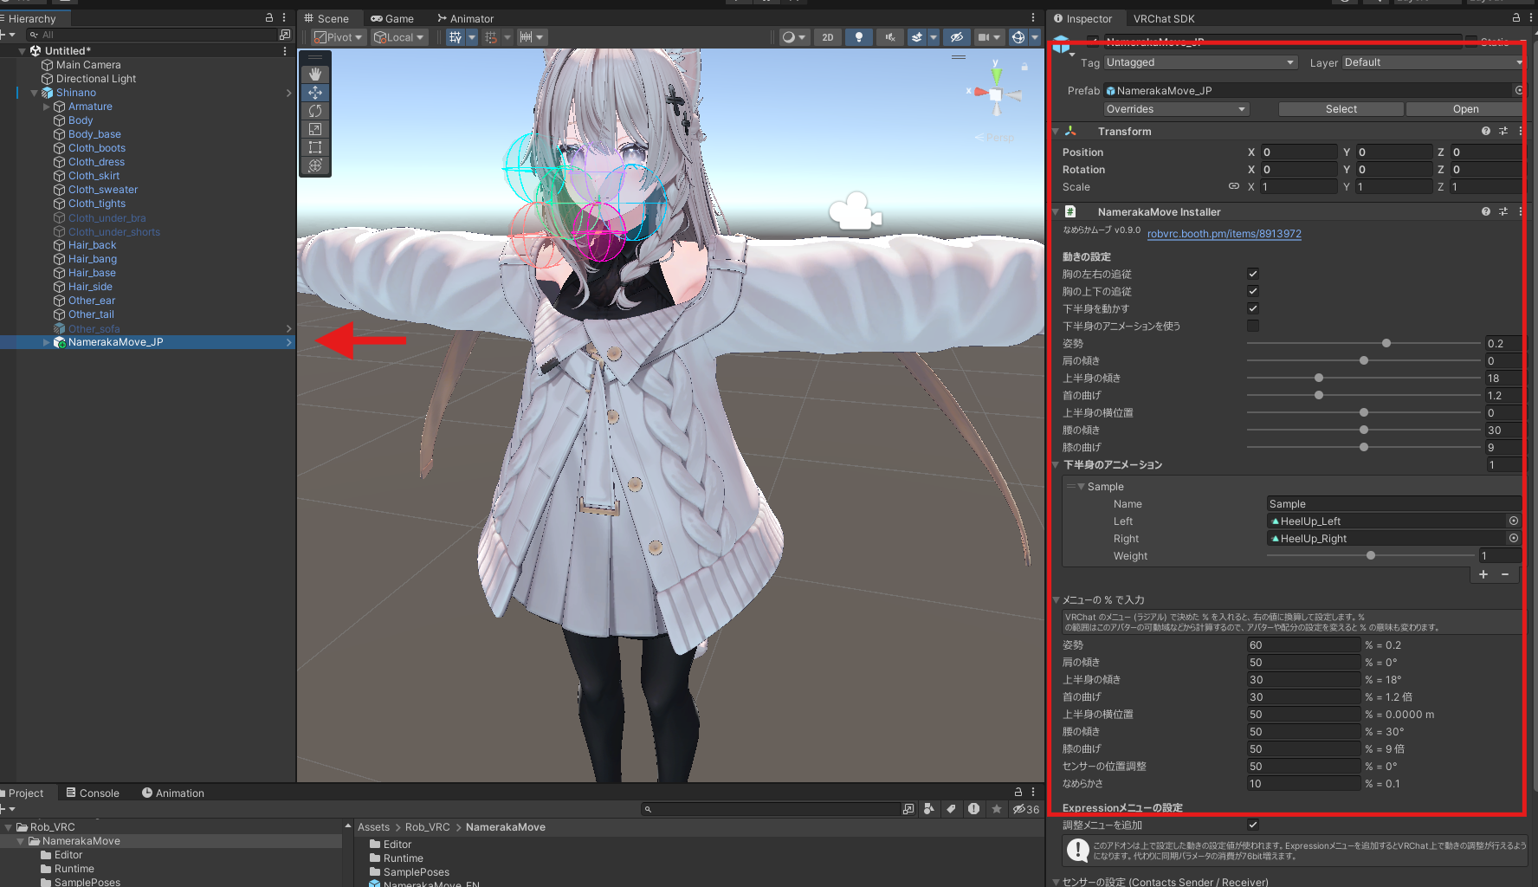Select the Hand view tool
Viewport: 1538px width, 887px height.
(x=315, y=74)
